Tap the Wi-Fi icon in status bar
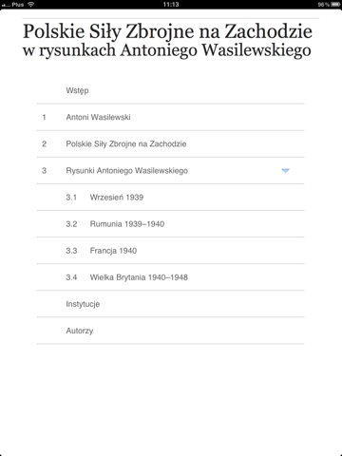This screenshot has height=456, width=342. click(30, 5)
